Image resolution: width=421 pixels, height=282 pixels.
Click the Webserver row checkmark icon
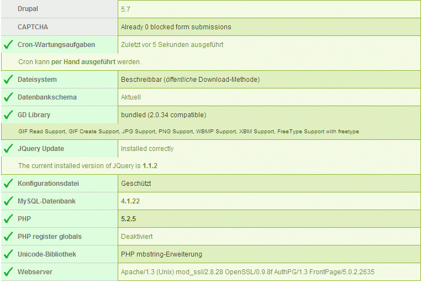(x=9, y=272)
